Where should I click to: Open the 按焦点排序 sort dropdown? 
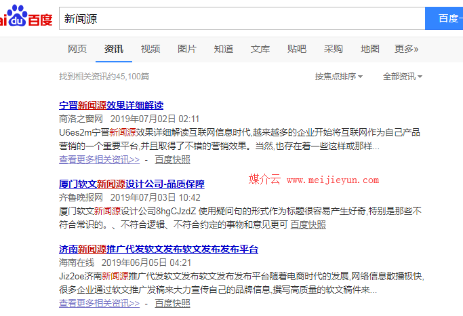339,76
